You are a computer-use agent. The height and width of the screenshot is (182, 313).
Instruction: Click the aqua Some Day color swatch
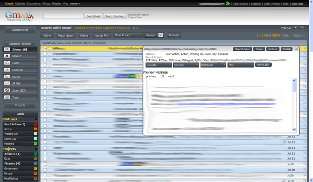coord(35,139)
